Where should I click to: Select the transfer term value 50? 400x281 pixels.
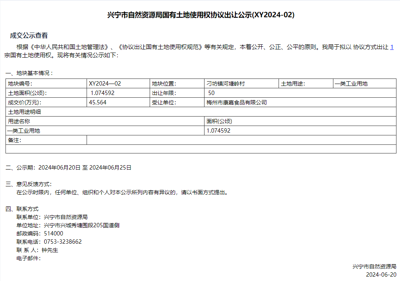[x=212, y=93]
